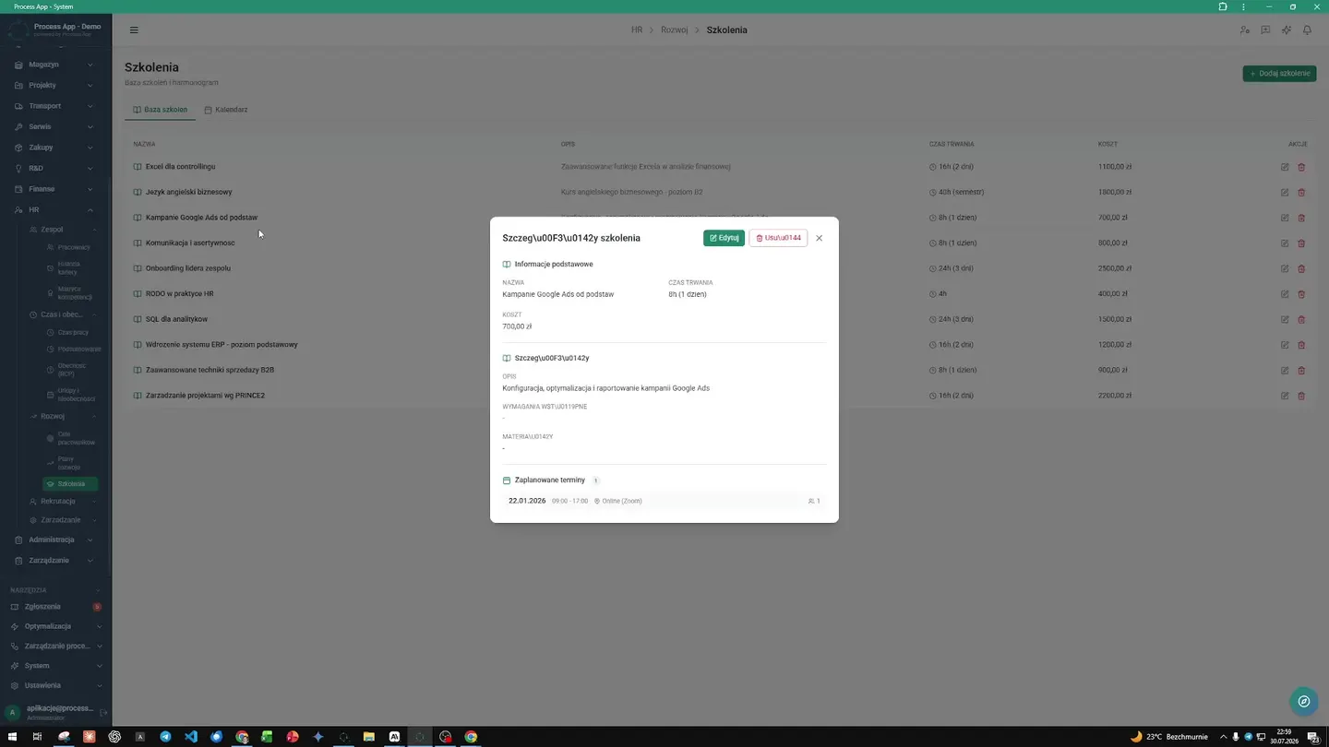Delete Wdrożenie systemu ERP row
1329x747 pixels.
pyautogui.click(x=1301, y=345)
